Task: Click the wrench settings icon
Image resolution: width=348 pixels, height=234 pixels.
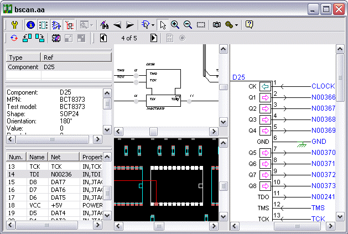Action: point(15,25)
